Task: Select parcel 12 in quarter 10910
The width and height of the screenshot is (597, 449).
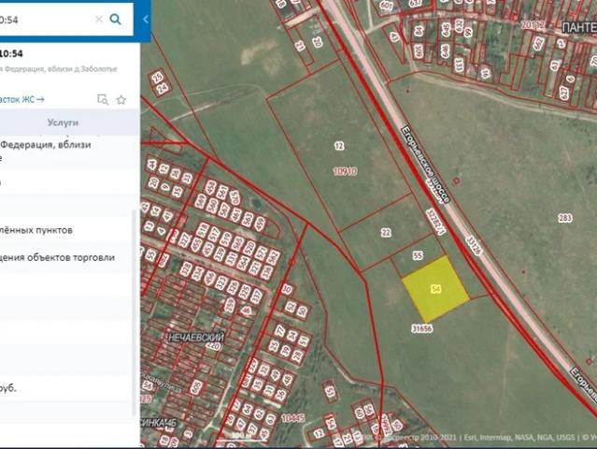Action: point(339,146)
